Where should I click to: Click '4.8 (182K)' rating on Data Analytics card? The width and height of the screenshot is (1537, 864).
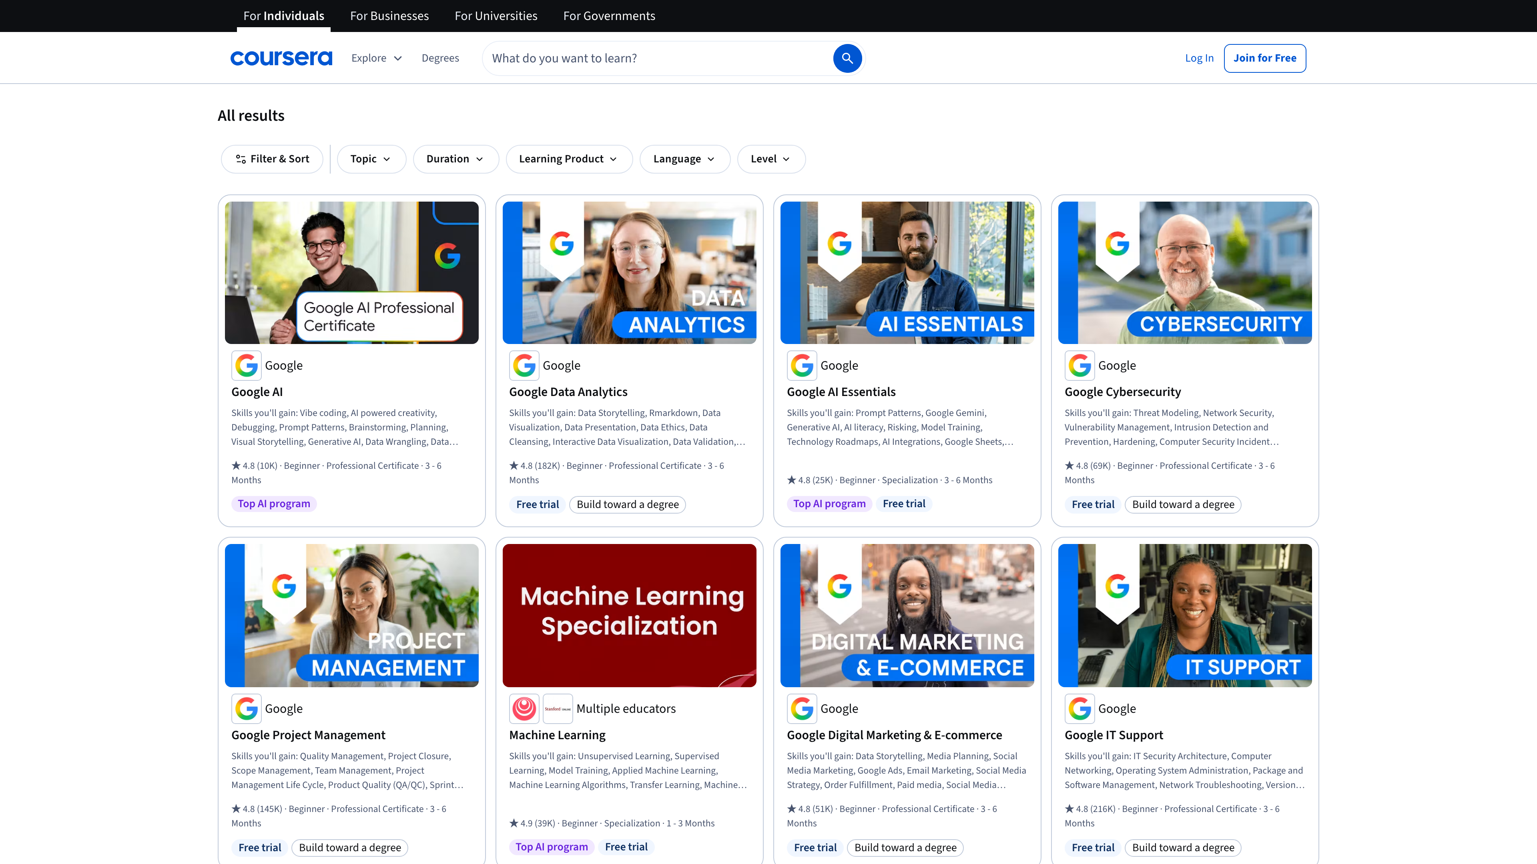535,466
